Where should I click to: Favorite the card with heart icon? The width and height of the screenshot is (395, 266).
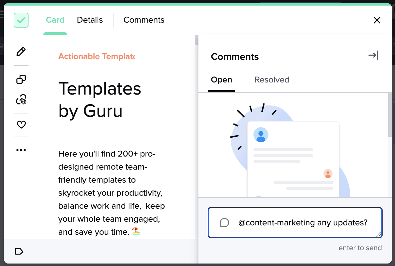tap(21, 125)
